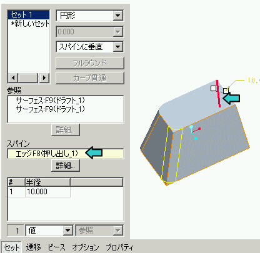This screenshot has width=260, height=253.
Task: Open the オプション tab
Action: pos(86,247)
